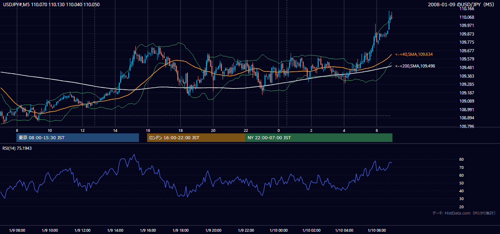Screen dimensions: 500x234
Task: Click the 109.285 price axis label
Action: click(x=467, y=84)
